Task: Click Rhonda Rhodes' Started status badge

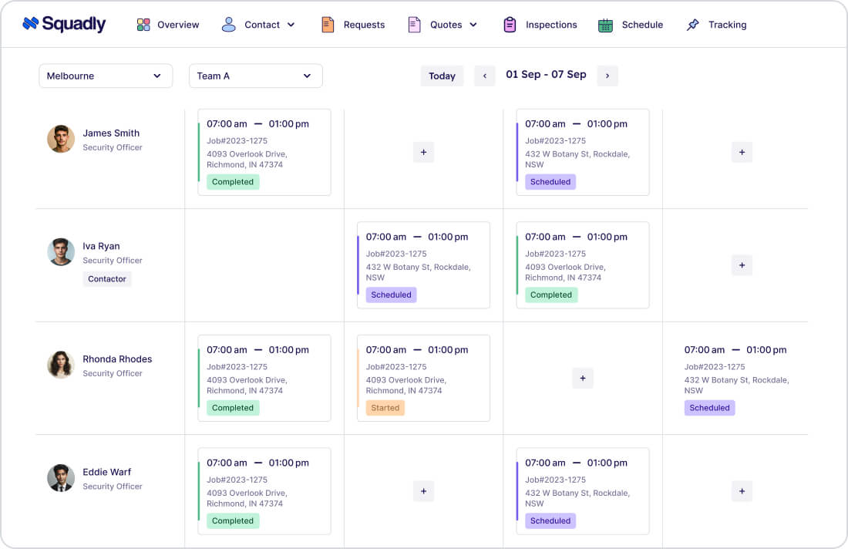Action: coord(385,408)
